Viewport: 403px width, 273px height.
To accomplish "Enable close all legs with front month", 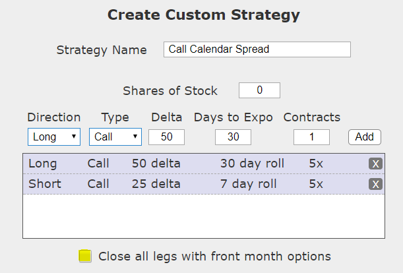I will pyautogui.click(x=85, y=256).
